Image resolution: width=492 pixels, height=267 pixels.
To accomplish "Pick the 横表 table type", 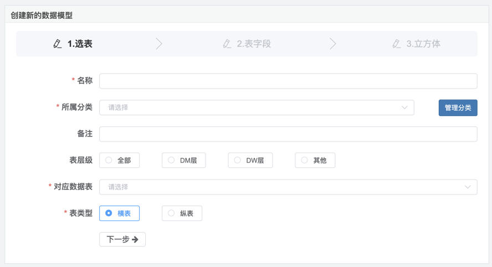I will pyautogui.click(x=109, y=213).
